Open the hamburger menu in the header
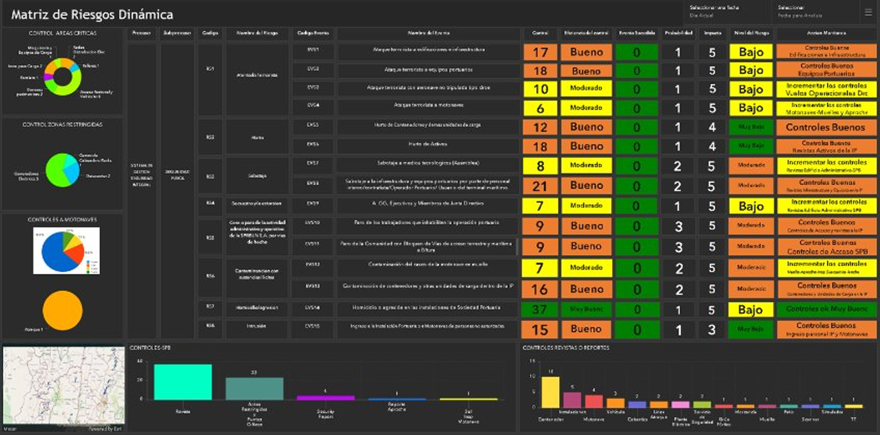 click(868, 12)
